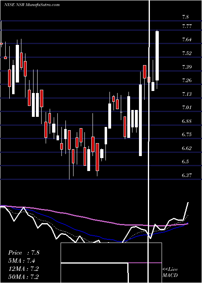The image size is (202, 283).
Task: Click the Price : 7.8 readout
Action: (23, 253)
